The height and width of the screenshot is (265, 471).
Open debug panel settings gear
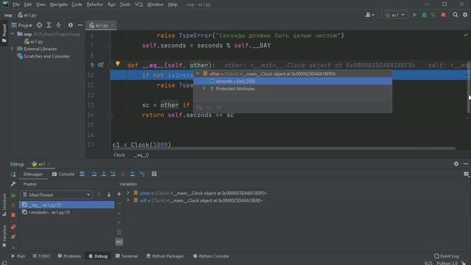tap(456, 163)
